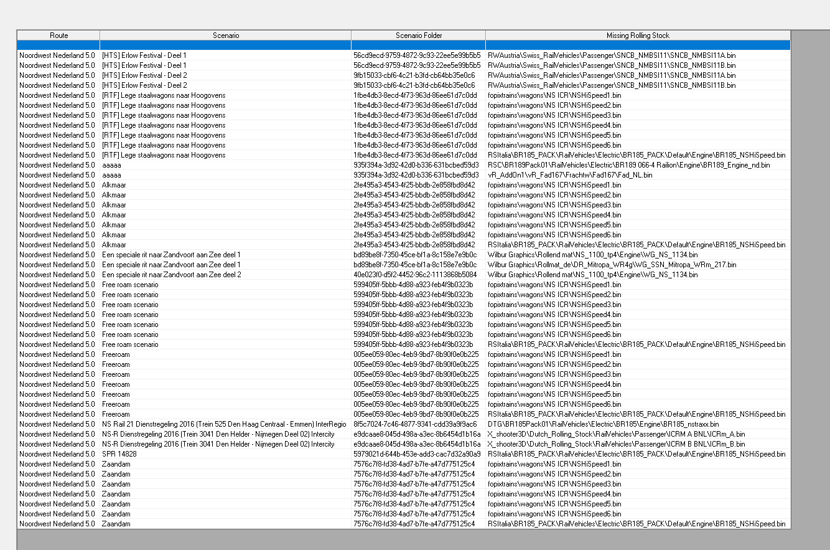Click the ICRm_A.bin missing rolling stock entry
Image resolution: width=830 pixels, height=550 pixels.
(x=616, y=434)
